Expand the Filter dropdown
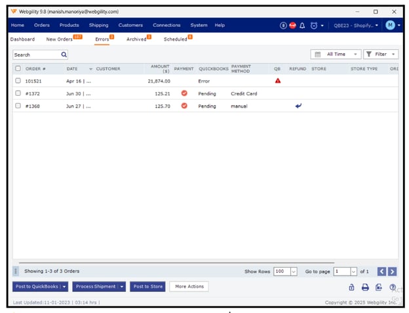This screenshot has height=313, width=409. pos(380,54)
